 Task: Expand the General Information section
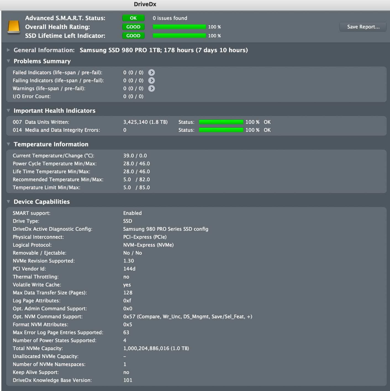point(8,50)
